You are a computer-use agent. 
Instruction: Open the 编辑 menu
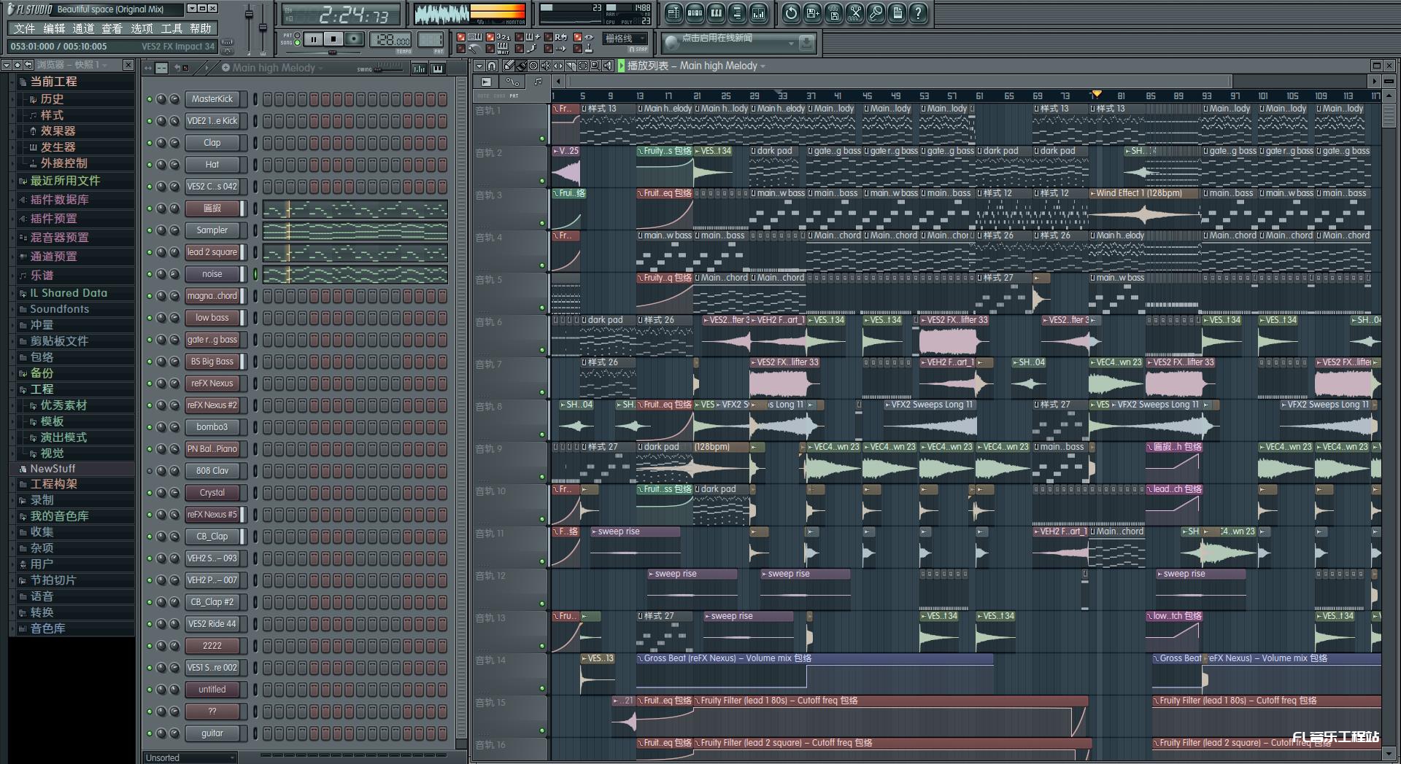54,28
